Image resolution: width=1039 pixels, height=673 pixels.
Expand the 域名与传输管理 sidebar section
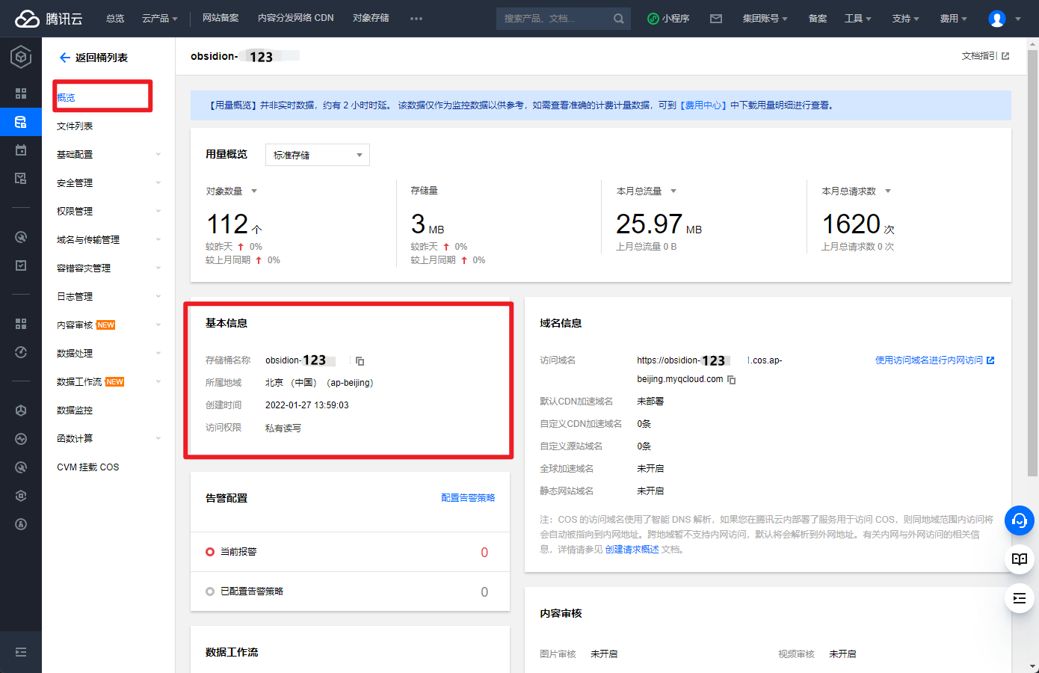coord(108,240)
